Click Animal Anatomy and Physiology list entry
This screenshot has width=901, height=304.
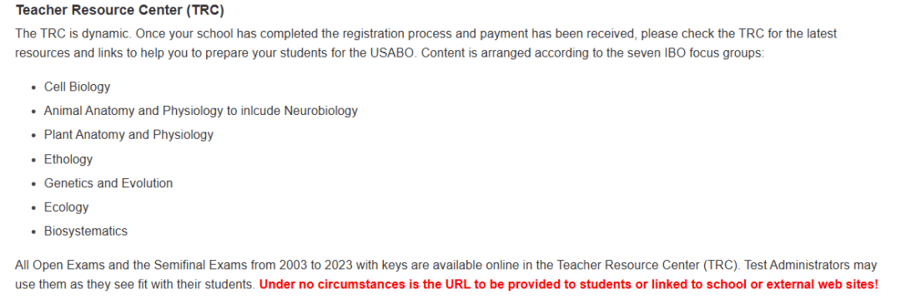201,112
